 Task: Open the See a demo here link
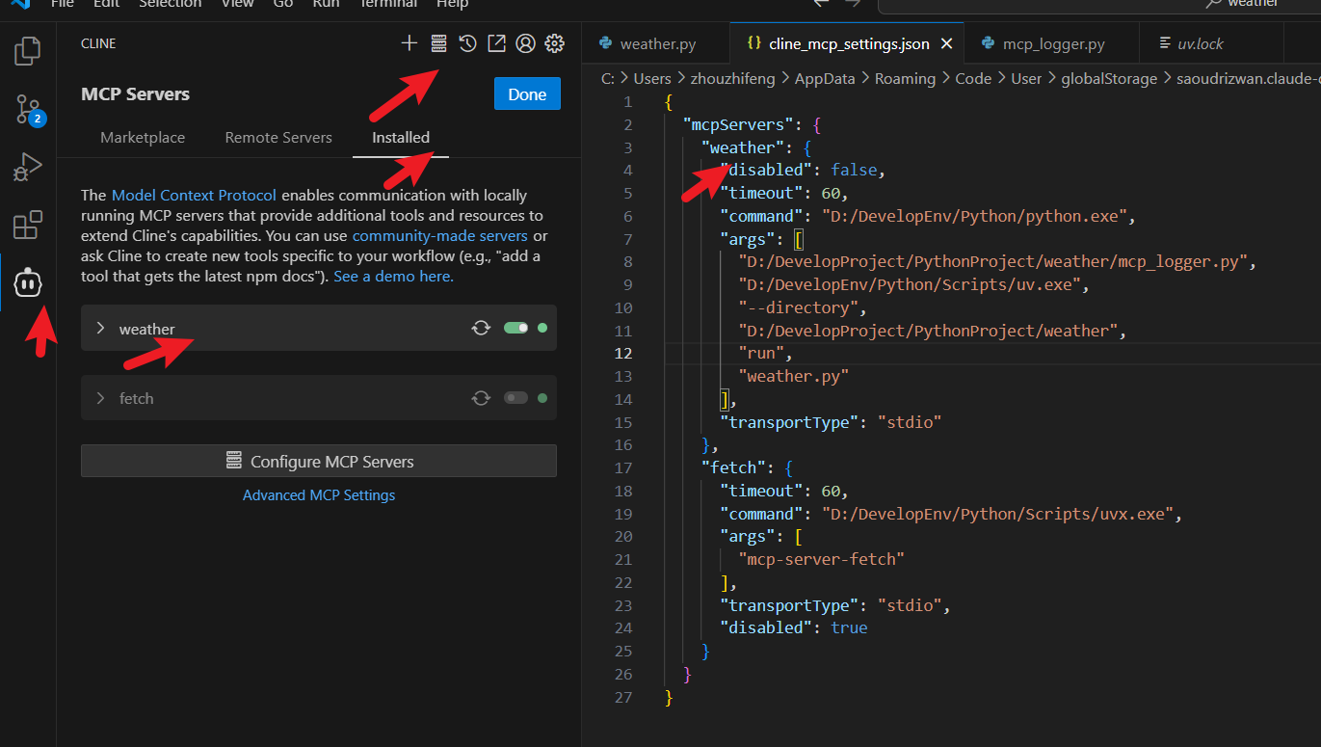coord(393,276)
